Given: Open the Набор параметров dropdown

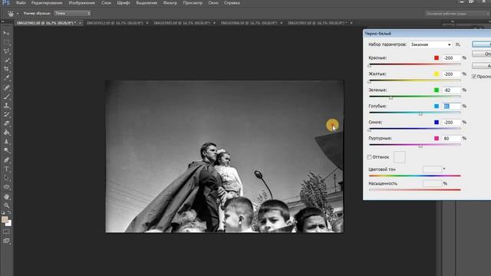Looking at the screenshot, I should pyautogui.click(x=431, y=44).
